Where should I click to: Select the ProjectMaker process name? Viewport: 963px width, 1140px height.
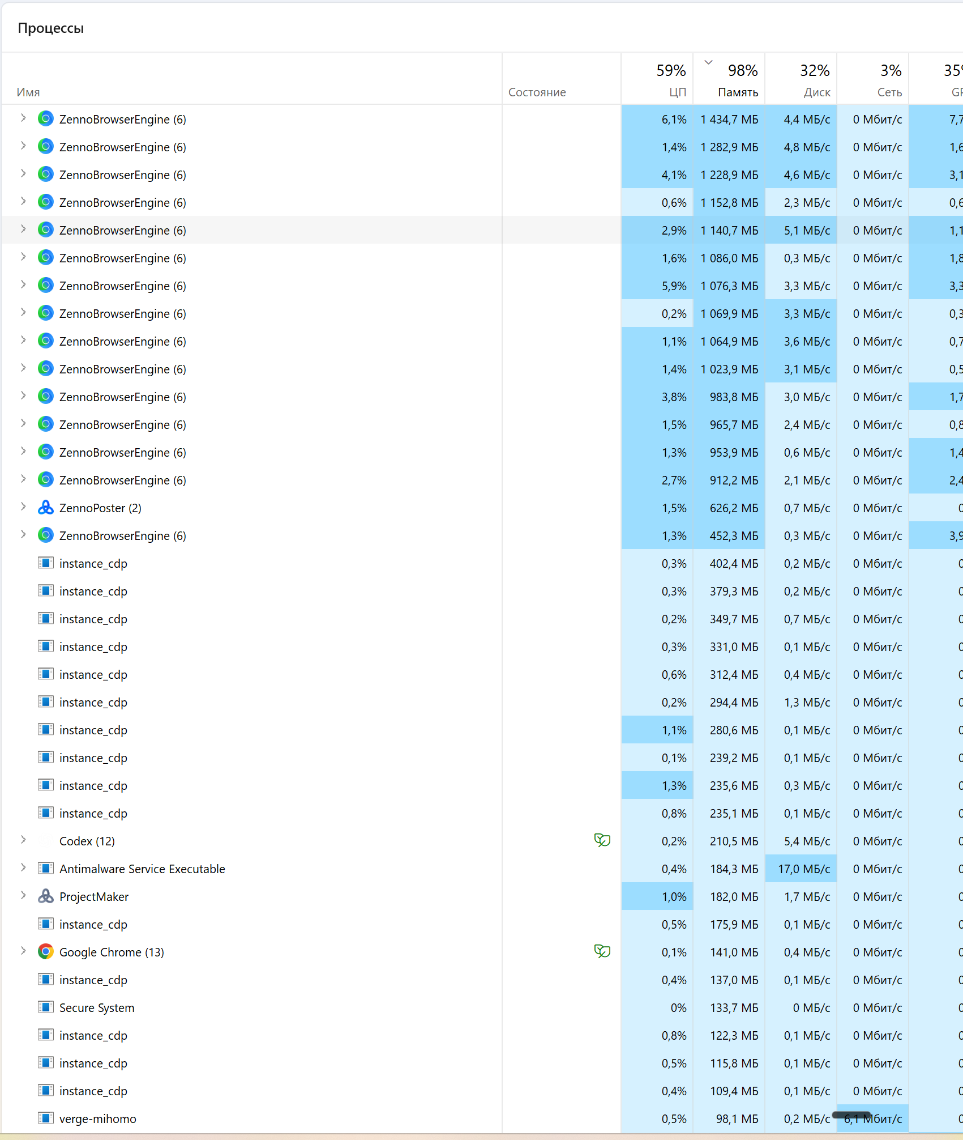(x=94, y=897)
